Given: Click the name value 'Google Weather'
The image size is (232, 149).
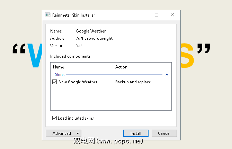Looking at the screenshot, I should coord(91,31).
